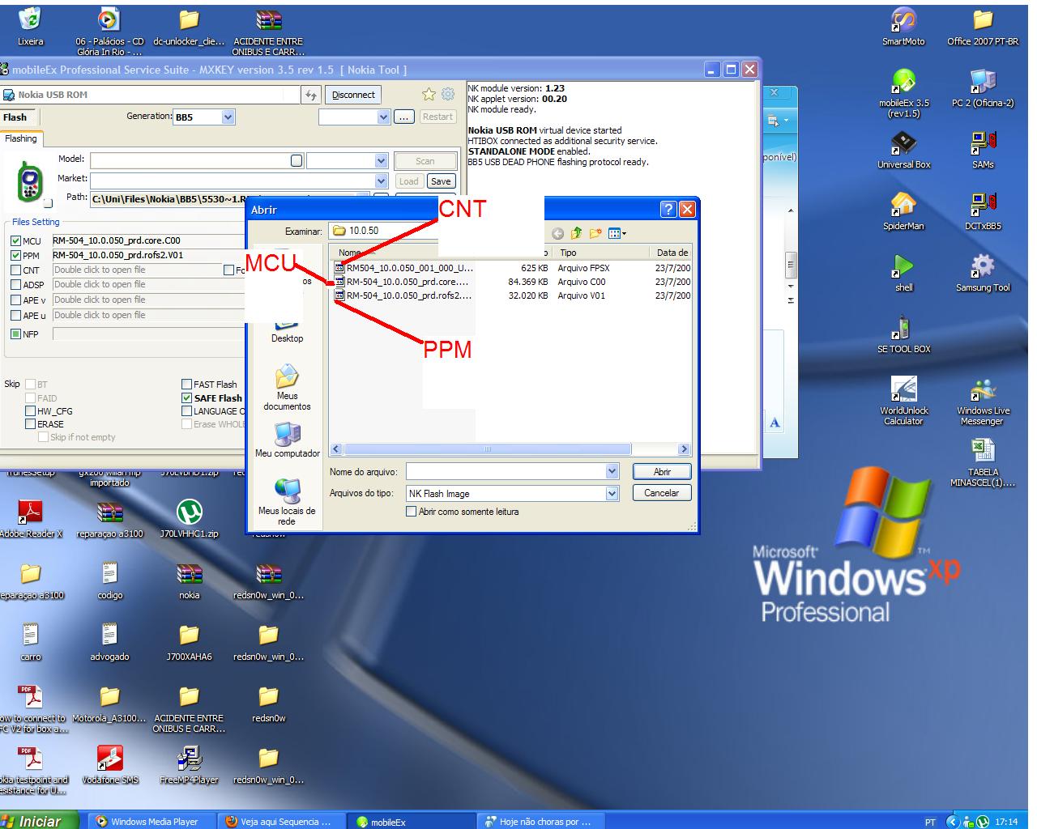The width and height of the screenshot is (1037, 829).
Task: Check Abrir como somente leitura
Action: point(411,512)
